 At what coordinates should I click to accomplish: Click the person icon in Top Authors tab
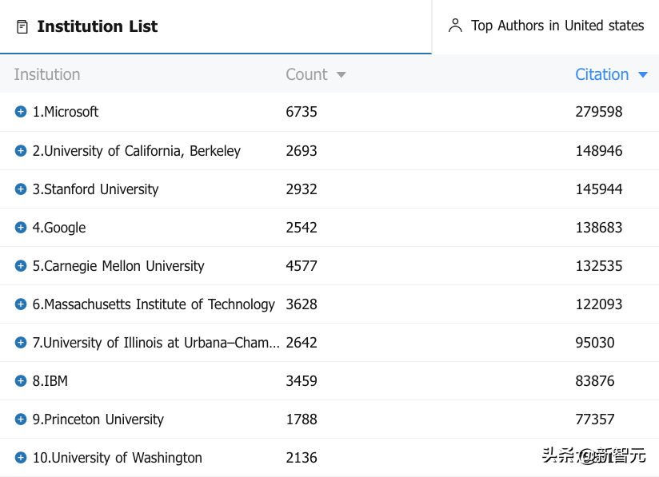(455, 26)
